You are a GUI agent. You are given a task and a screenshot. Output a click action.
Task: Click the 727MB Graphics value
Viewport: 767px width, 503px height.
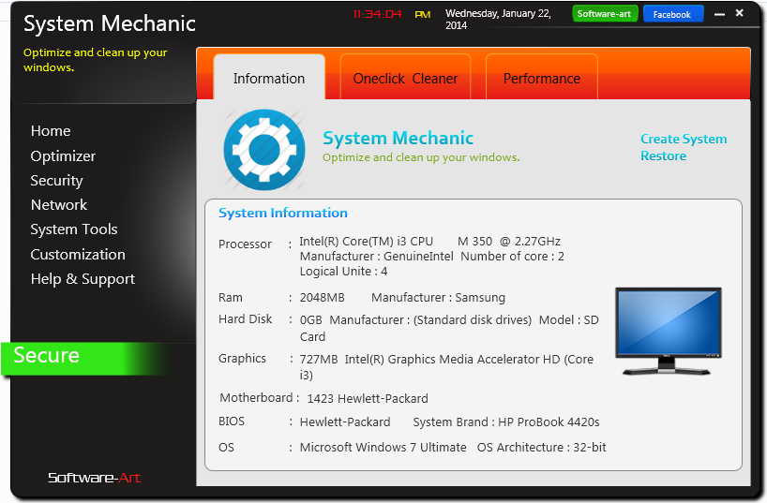point(319,360)
